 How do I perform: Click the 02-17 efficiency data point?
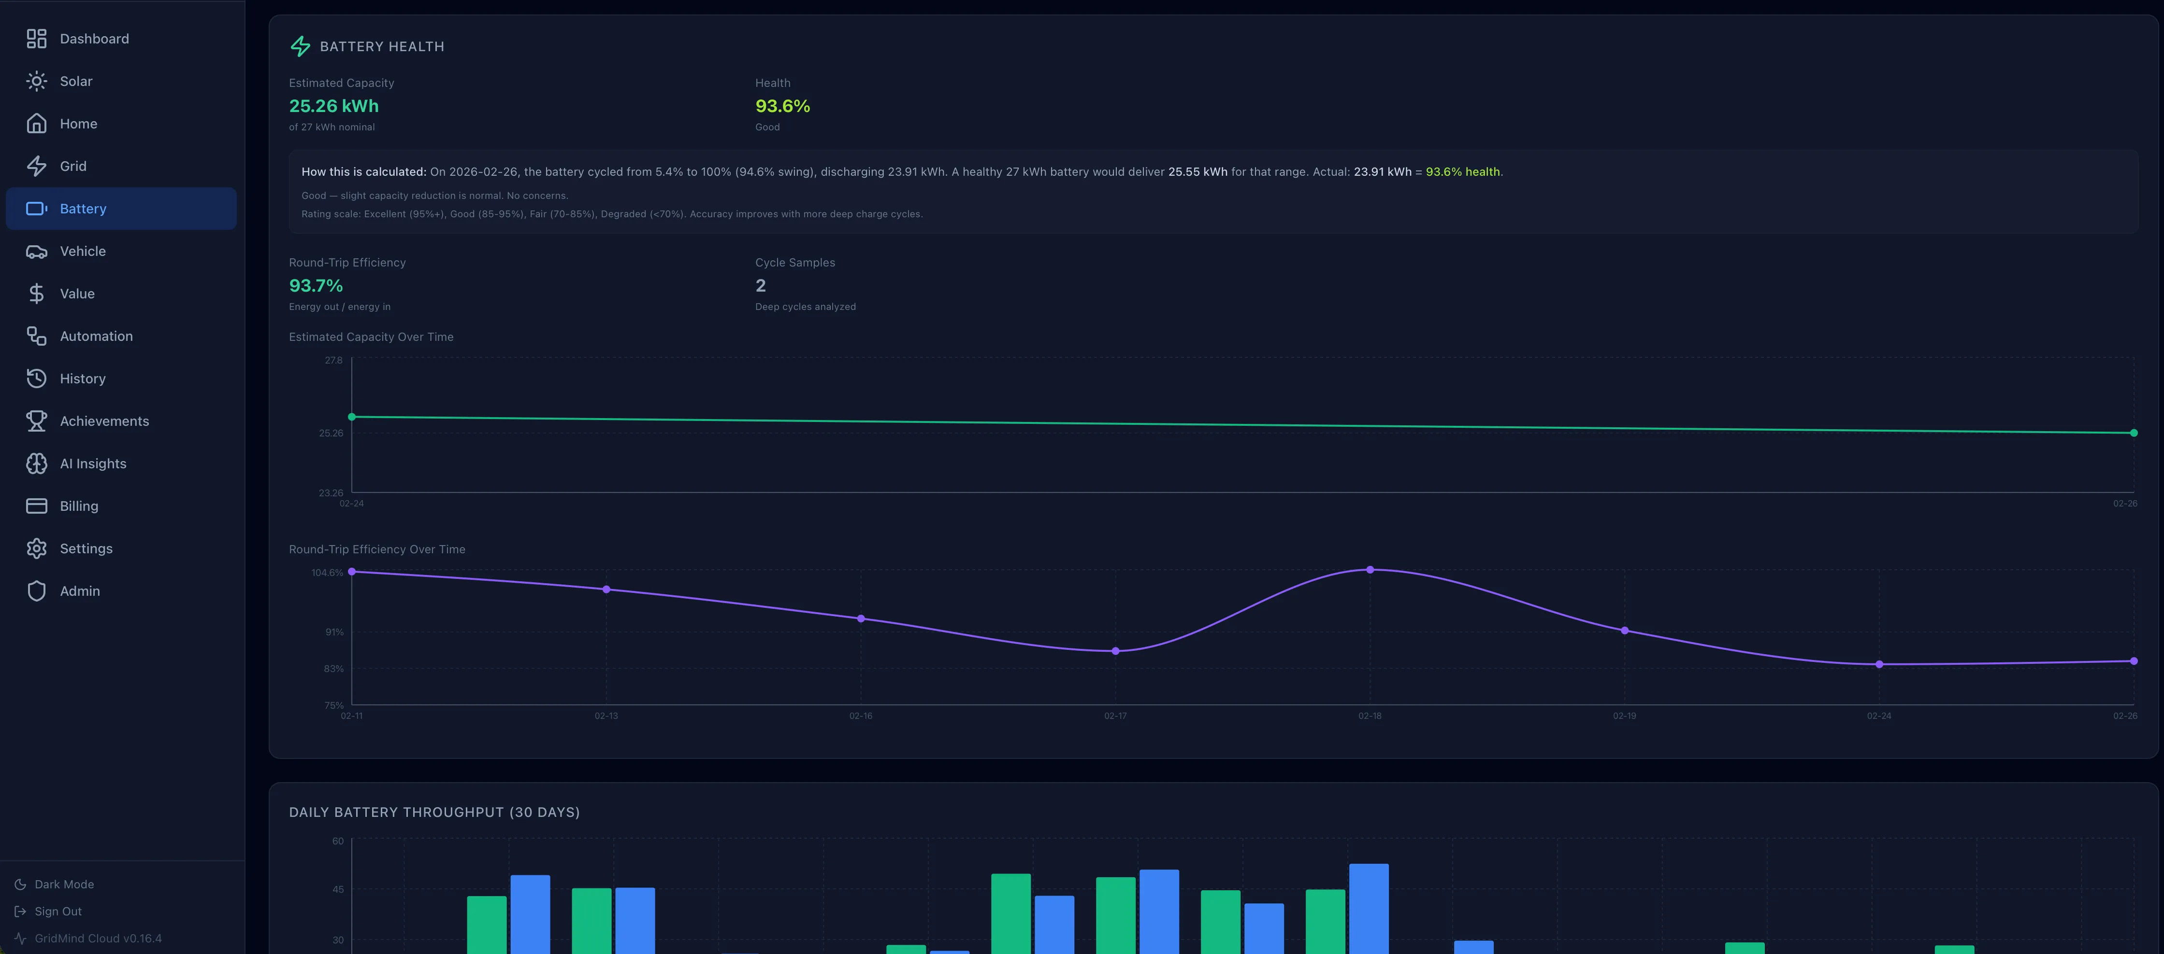click(x=1116, y=651)
